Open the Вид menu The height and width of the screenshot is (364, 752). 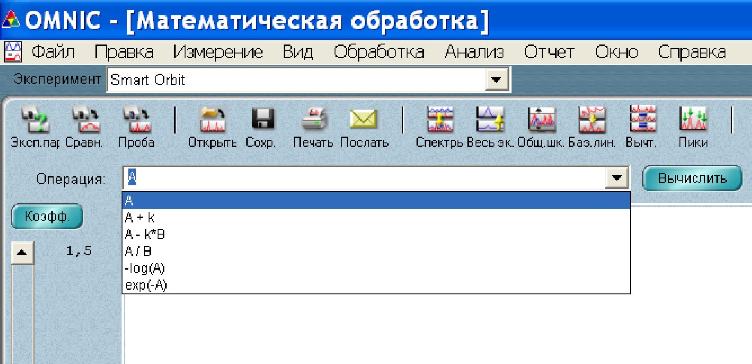point(297,52)
